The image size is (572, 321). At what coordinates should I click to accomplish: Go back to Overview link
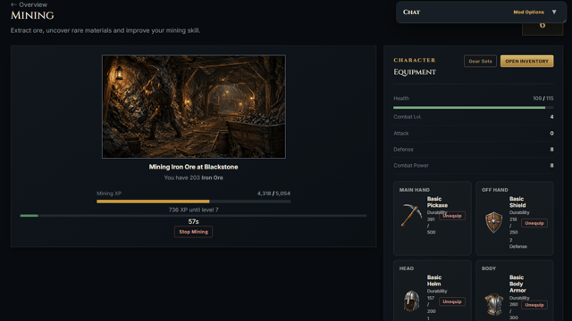click(29, 4)
